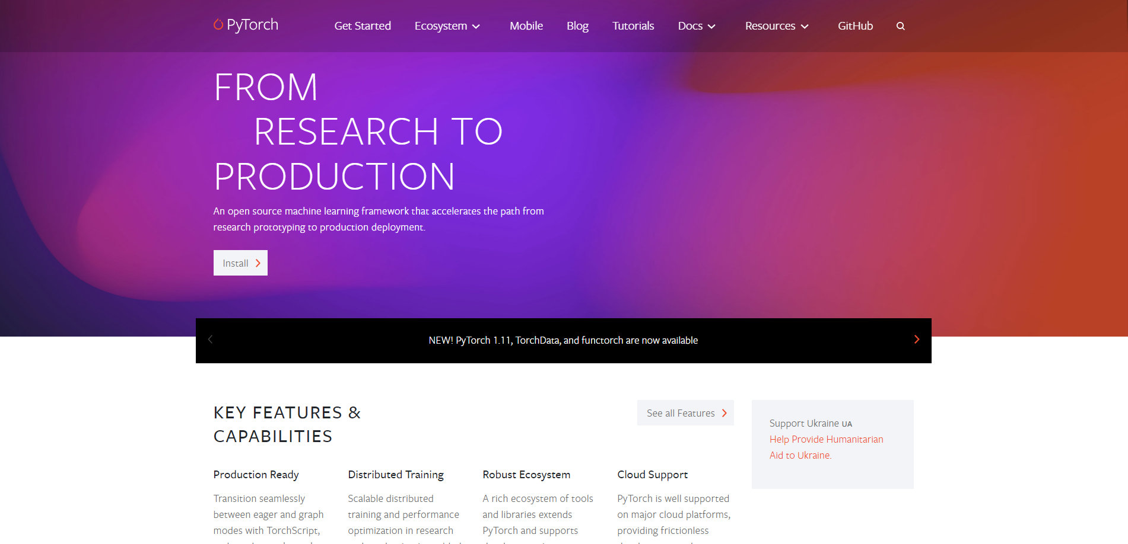Click the open source framework description text
The image size is (1128, 544).
(379, 219)
